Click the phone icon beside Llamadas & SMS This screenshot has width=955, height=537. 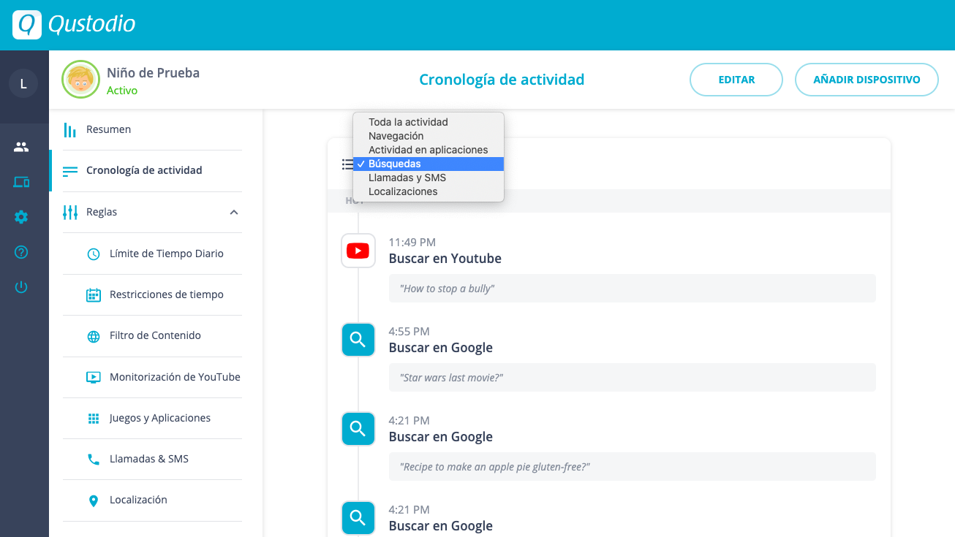(x=94, y=460)
